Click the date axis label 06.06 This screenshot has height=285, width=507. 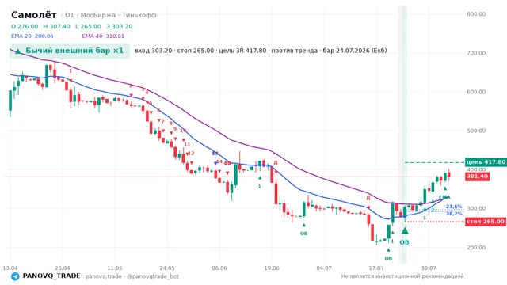coord(219,268)
